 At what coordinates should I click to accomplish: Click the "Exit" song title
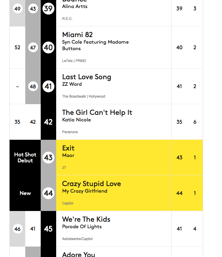[x=68, y=148]
